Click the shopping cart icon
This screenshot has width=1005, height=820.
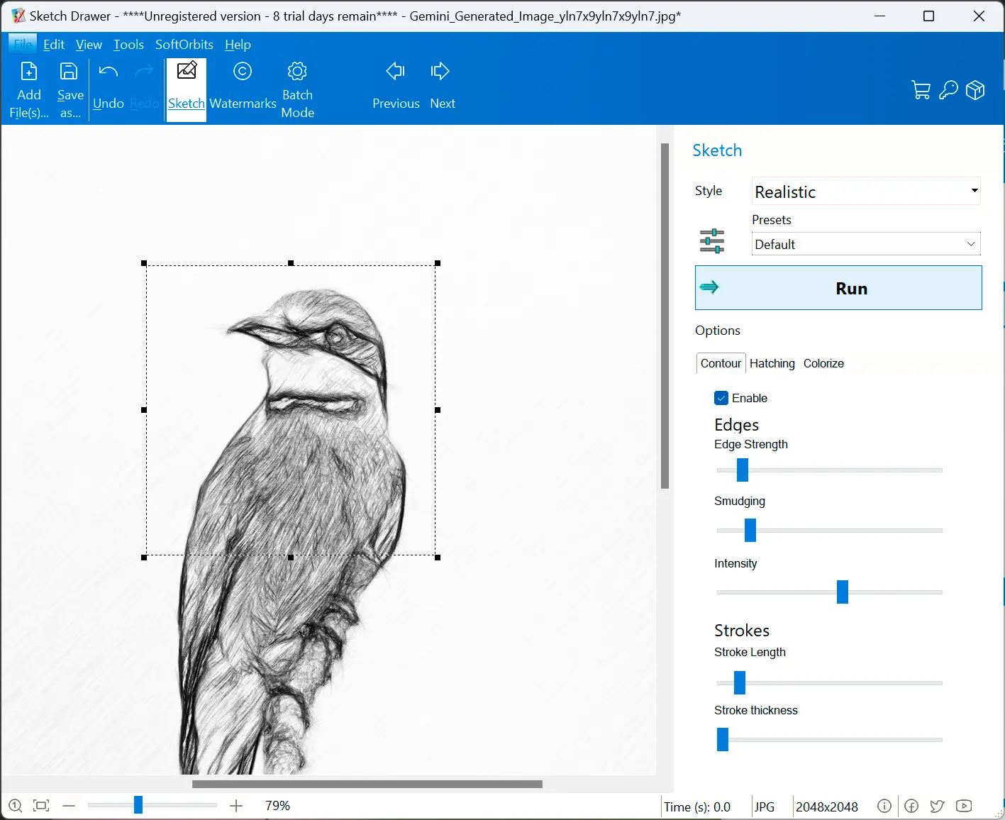tap(921, 90)
